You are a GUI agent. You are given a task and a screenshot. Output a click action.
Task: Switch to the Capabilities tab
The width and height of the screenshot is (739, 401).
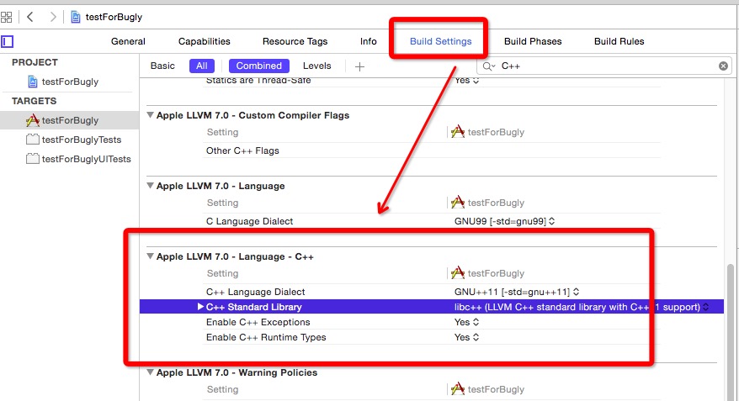(204, 41)
